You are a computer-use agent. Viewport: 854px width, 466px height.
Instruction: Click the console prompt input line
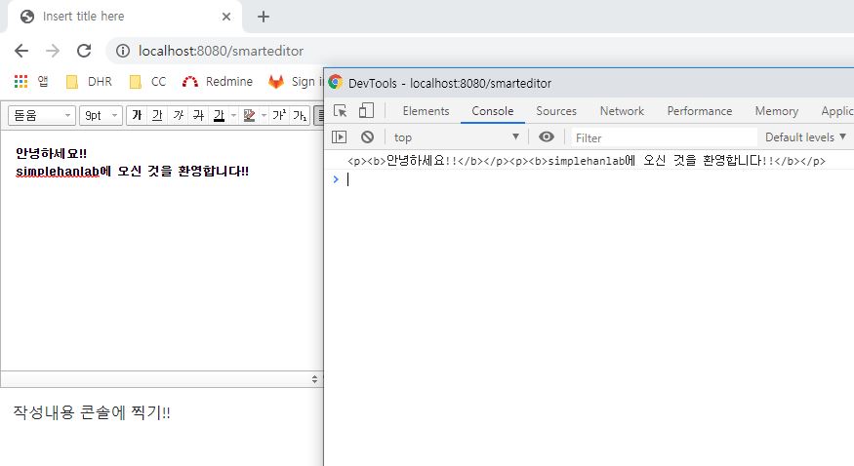[590, 179]
